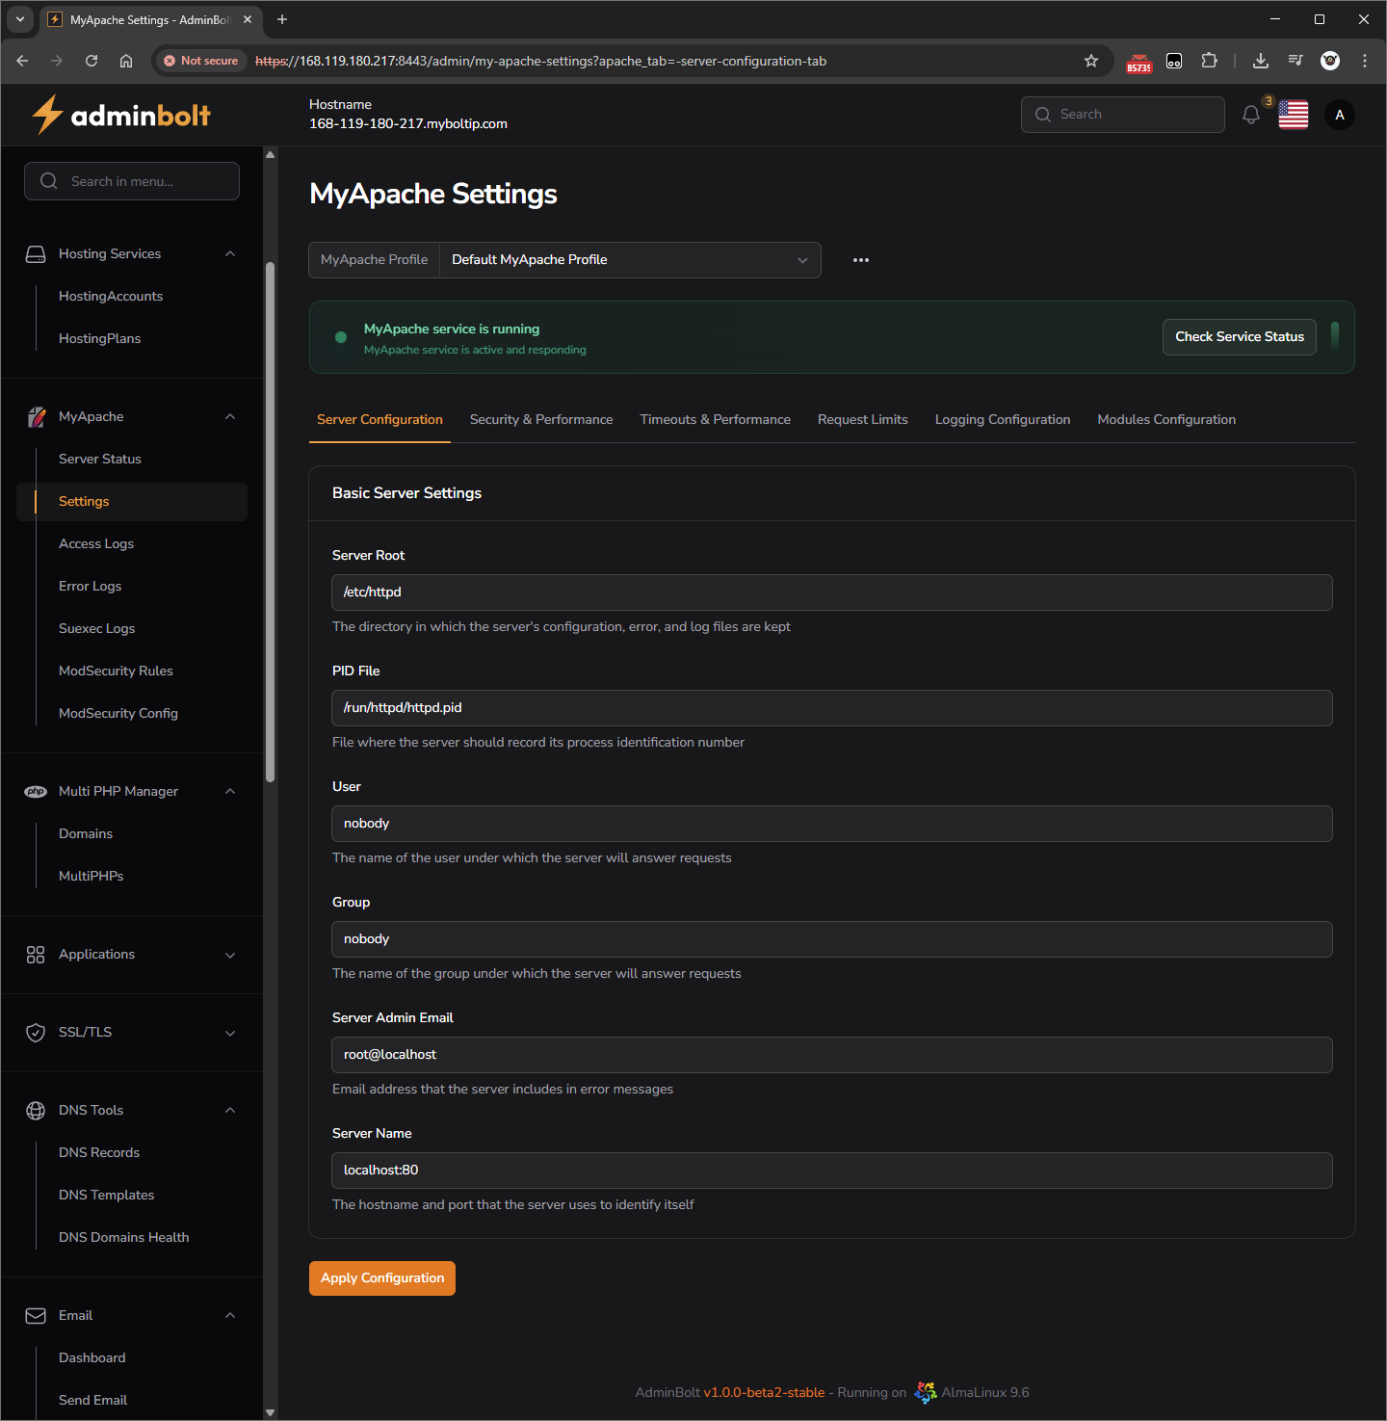Open the MyApache Profile dropdown
Image resolution: width=1387 pixels, height=1421 pixels.
(x=629, y=260)
